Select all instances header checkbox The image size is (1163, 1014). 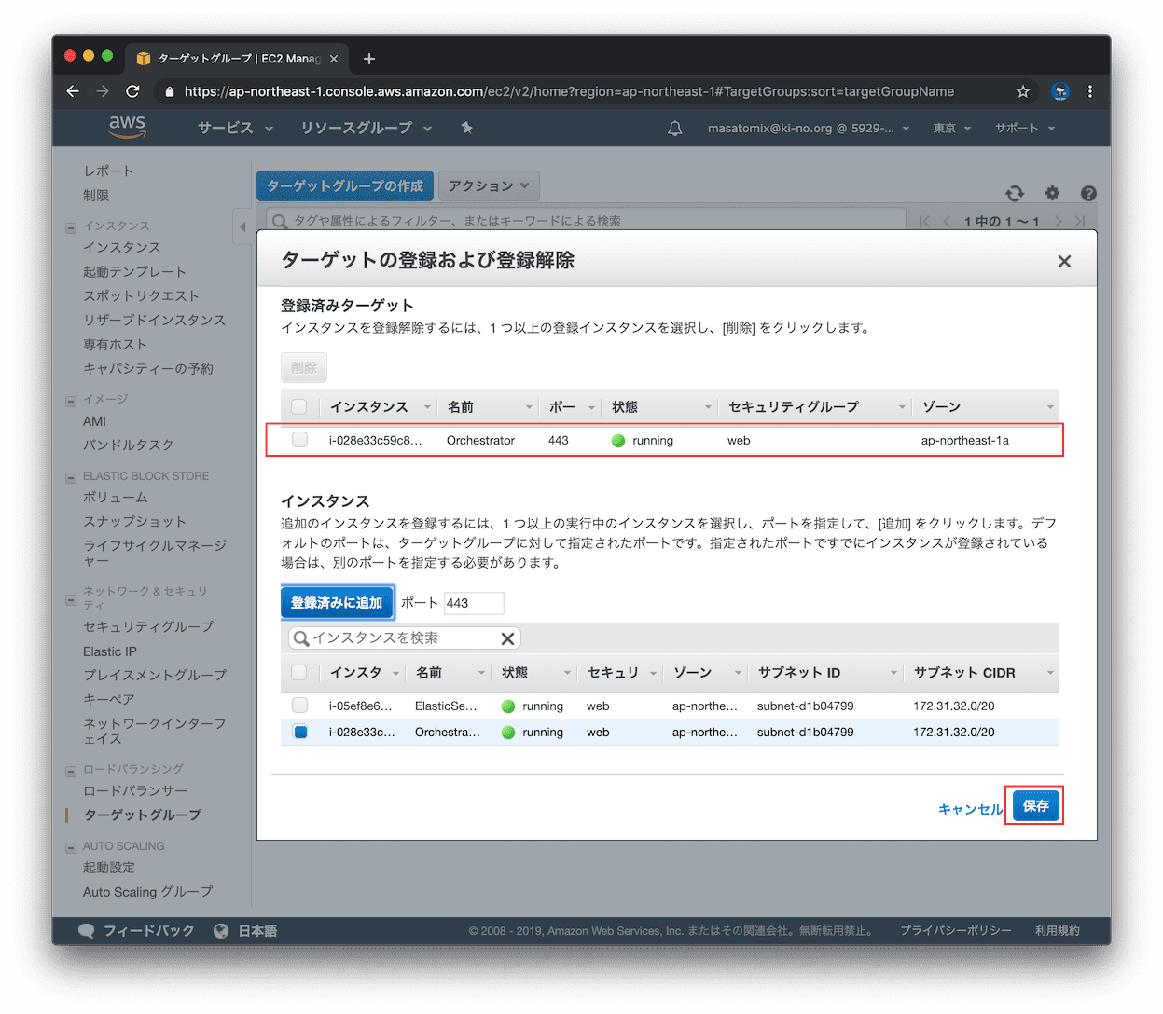[299, 672]
